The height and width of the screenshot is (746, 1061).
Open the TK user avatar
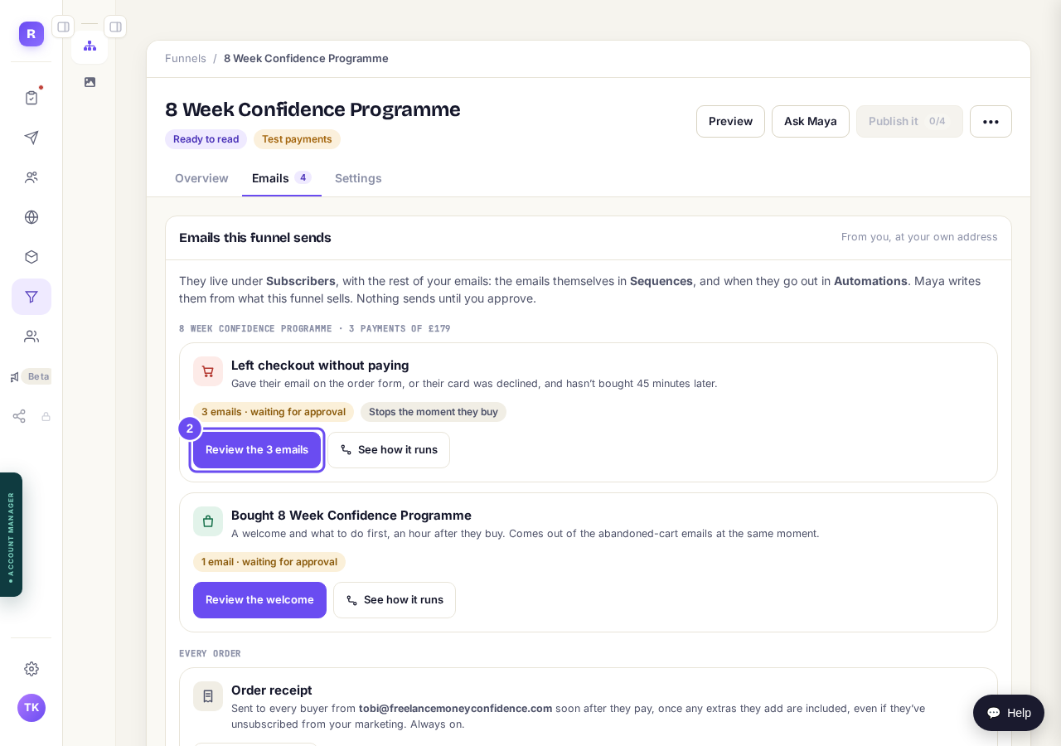(x=31, y=708)
